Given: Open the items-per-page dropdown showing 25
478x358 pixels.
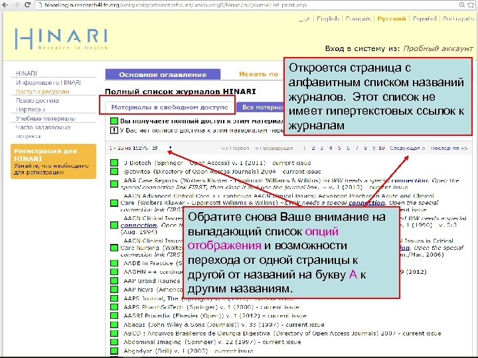Looking at the screenshot, I should (162, 148).
